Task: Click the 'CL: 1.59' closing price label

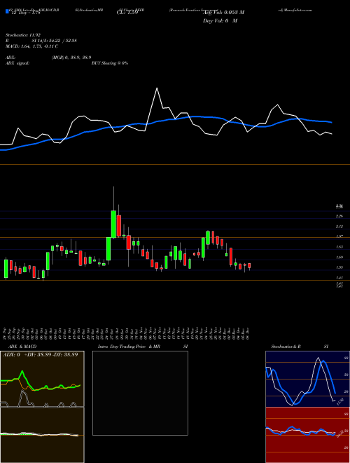Action: tap(127, 13)
